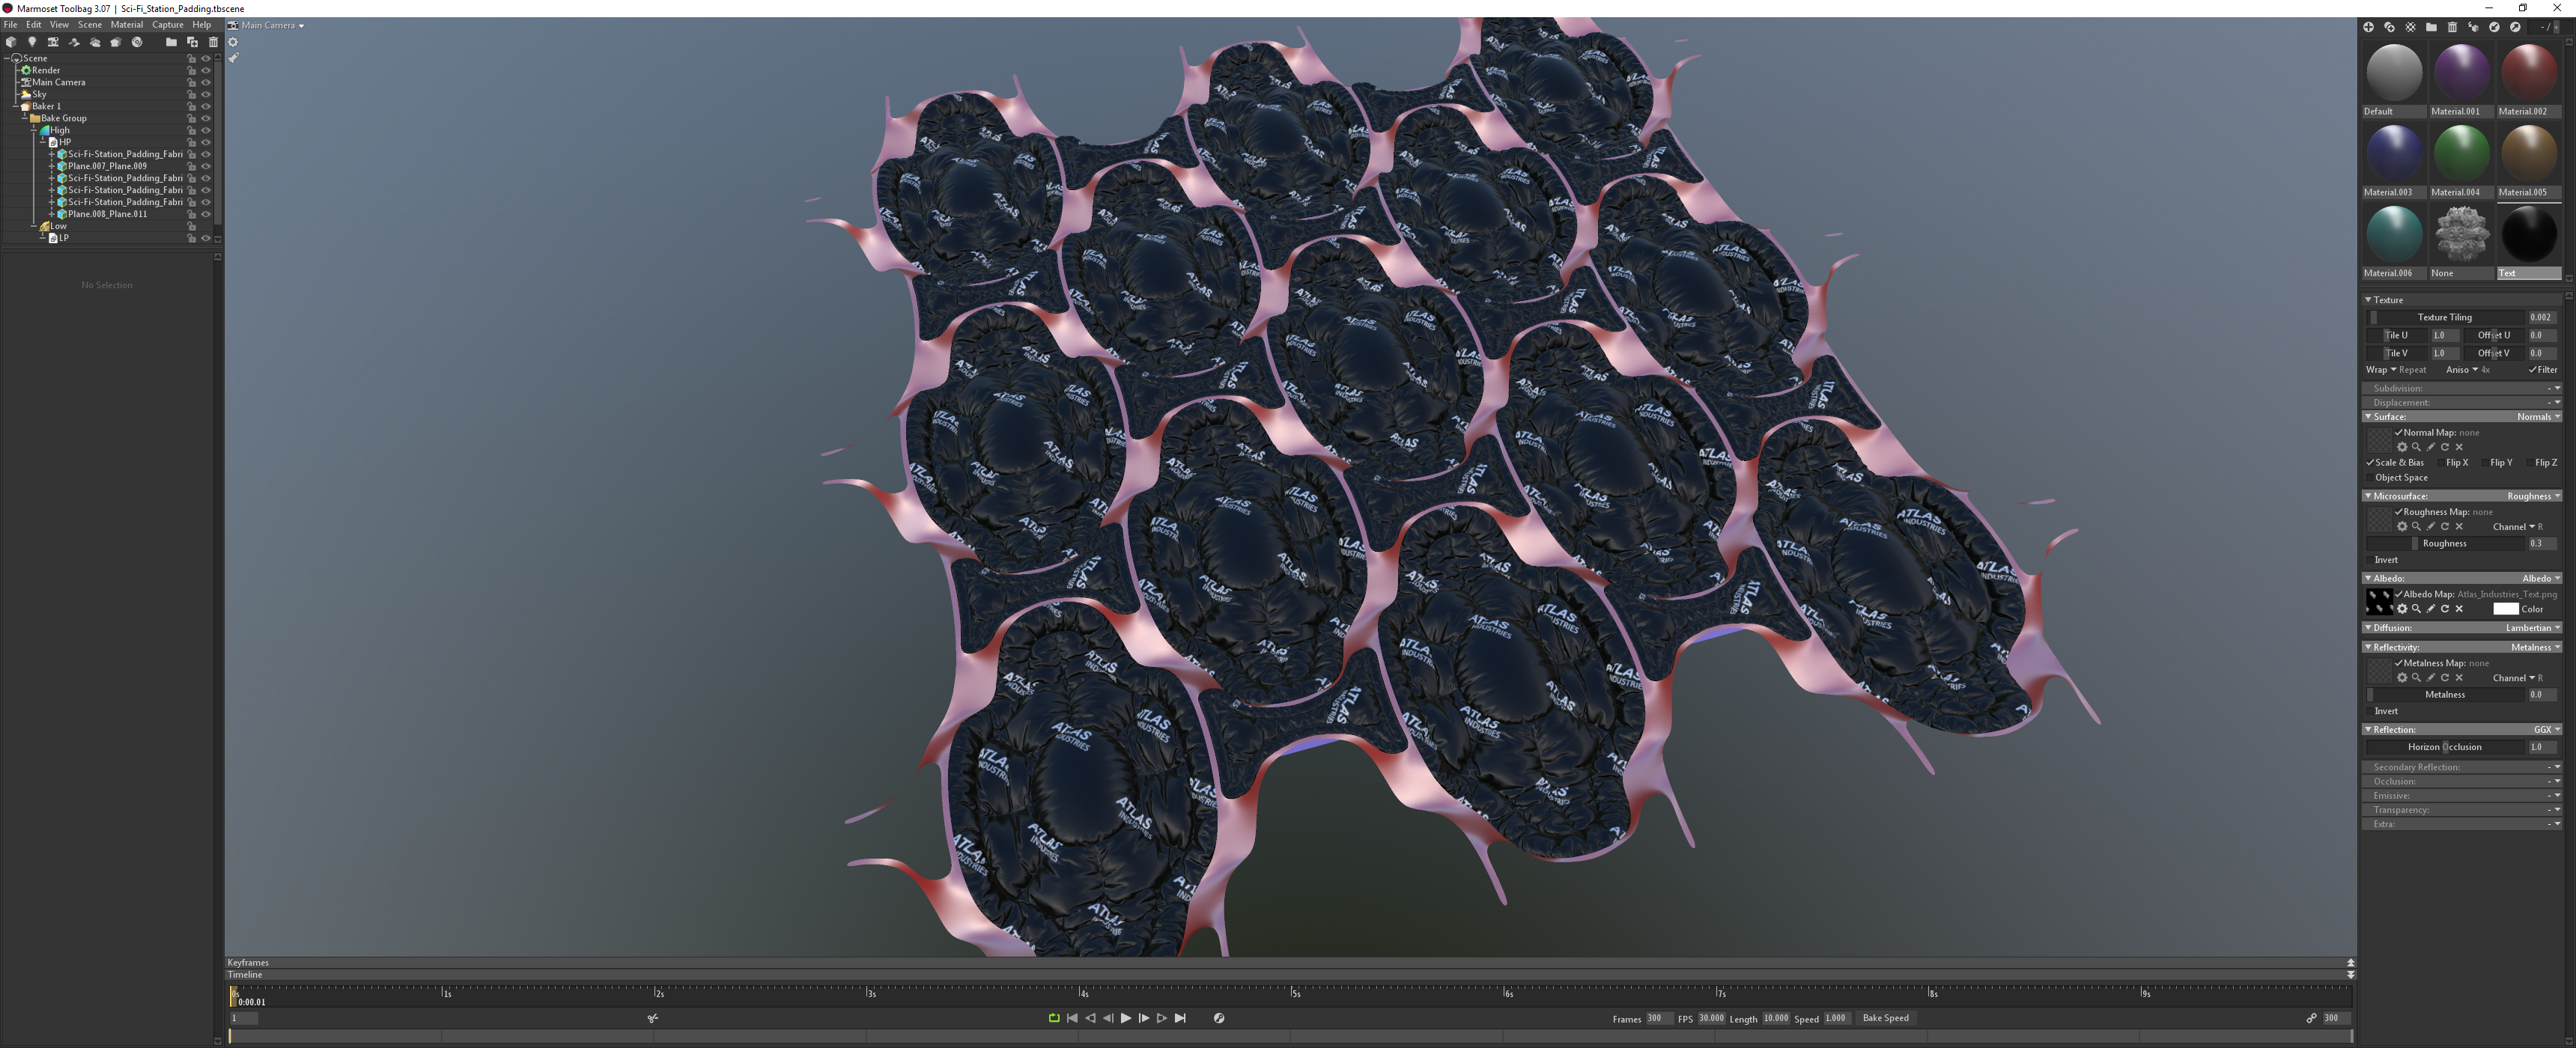Add new mesh object cube icon
Viewport: 2576px width, 1048px height.
click(x=11, y=42)
